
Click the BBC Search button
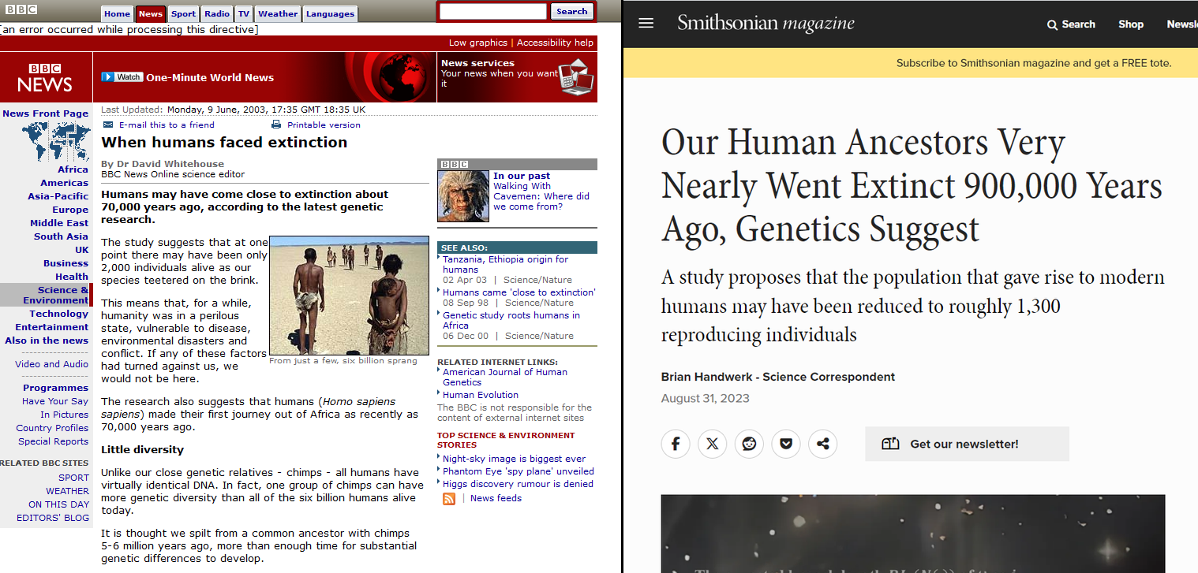coord(571,12)
